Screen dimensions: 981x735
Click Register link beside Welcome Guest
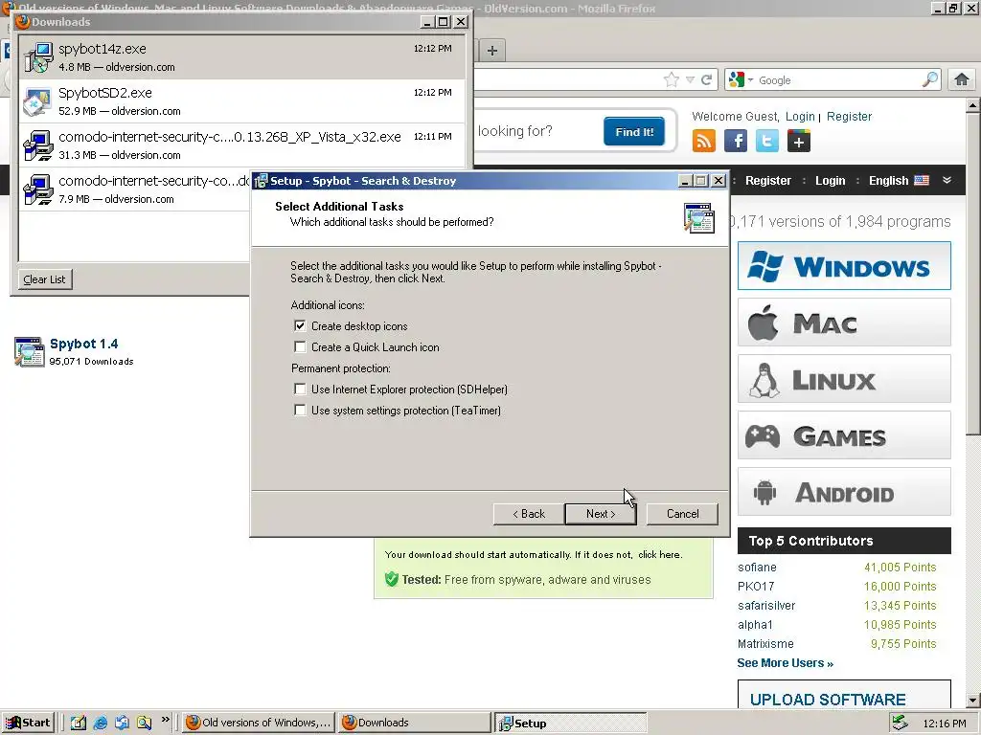(849, 116)
